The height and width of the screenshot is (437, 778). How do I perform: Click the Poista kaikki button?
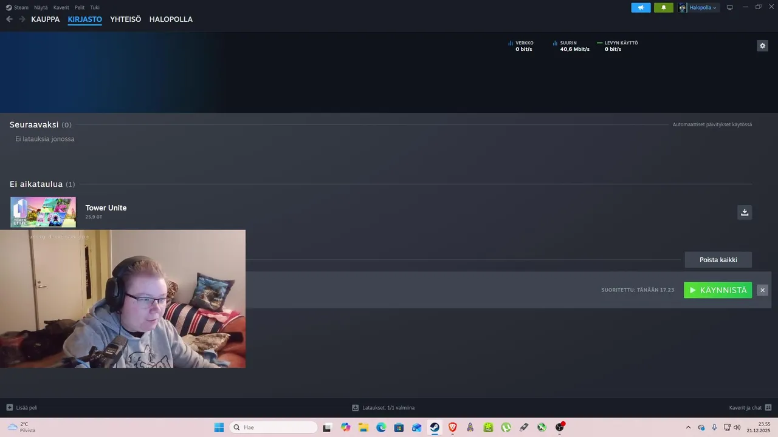pyautogui.click(x=718, y=260)
